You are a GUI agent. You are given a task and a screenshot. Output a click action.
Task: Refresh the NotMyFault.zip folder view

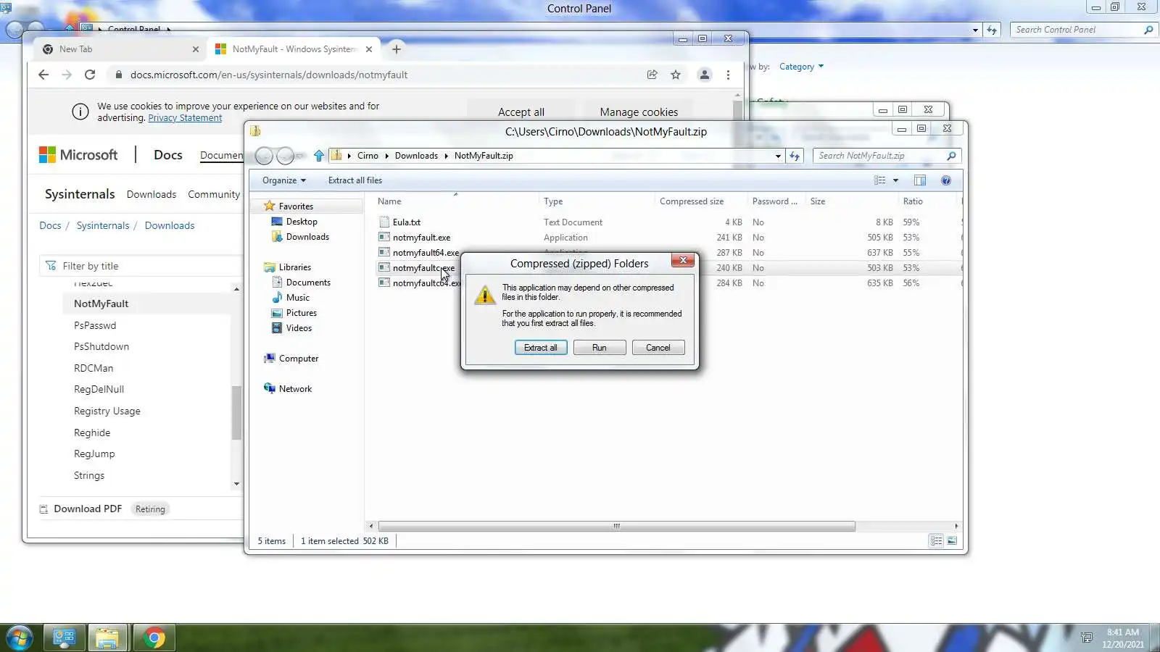(795, 156)
